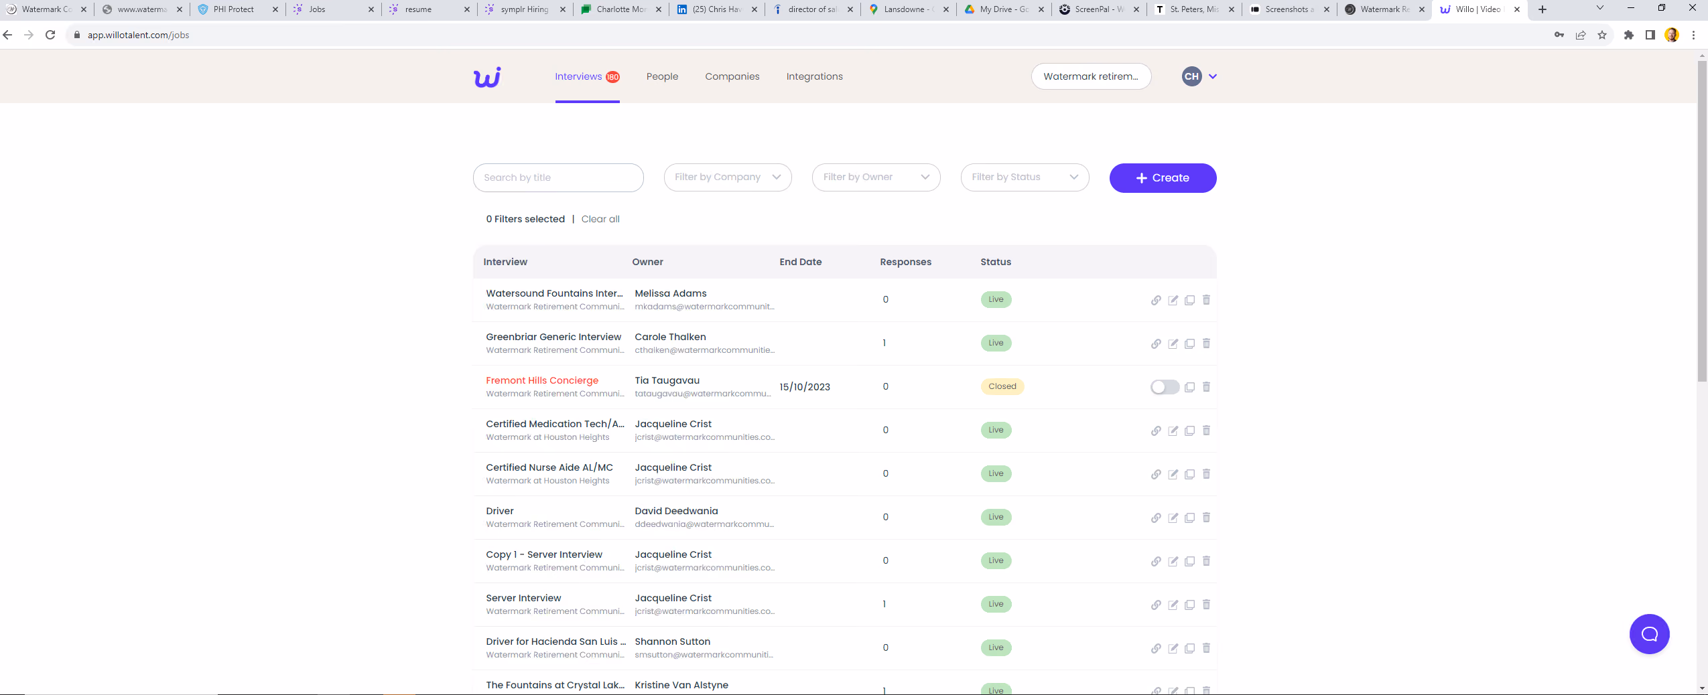This screenshot has width=1708, height=695.
Task: Open the Filter by Status dropdown
Action: [1025, 177]
